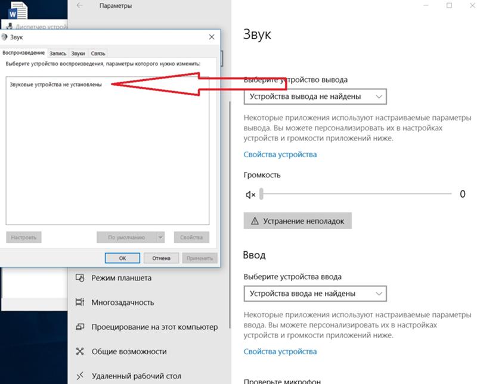Viewport: 477px width, 384px height.
Task: Open the По умолчанию dropdown arrow
Action: 160,238
